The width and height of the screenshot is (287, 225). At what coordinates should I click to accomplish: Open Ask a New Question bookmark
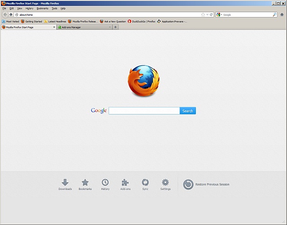pos(113,22)
